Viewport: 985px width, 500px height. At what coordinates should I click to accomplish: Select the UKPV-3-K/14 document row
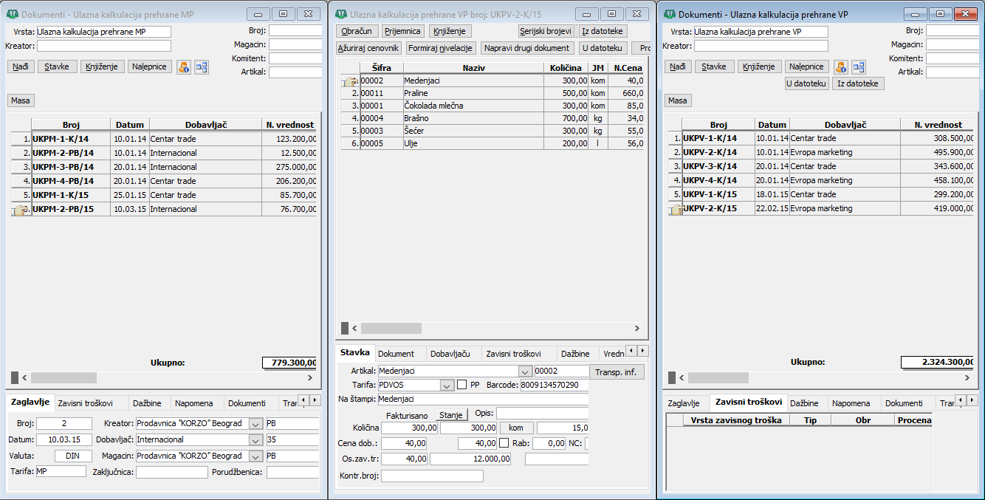coord(820,167)
